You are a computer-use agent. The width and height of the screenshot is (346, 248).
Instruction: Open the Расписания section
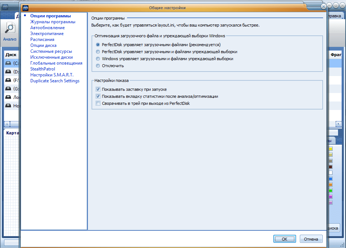point(42,39)
